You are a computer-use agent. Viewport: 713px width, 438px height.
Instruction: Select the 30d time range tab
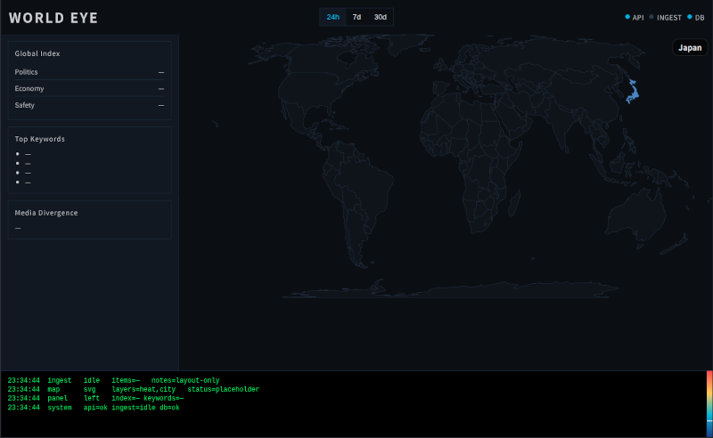tap(381, 17)
